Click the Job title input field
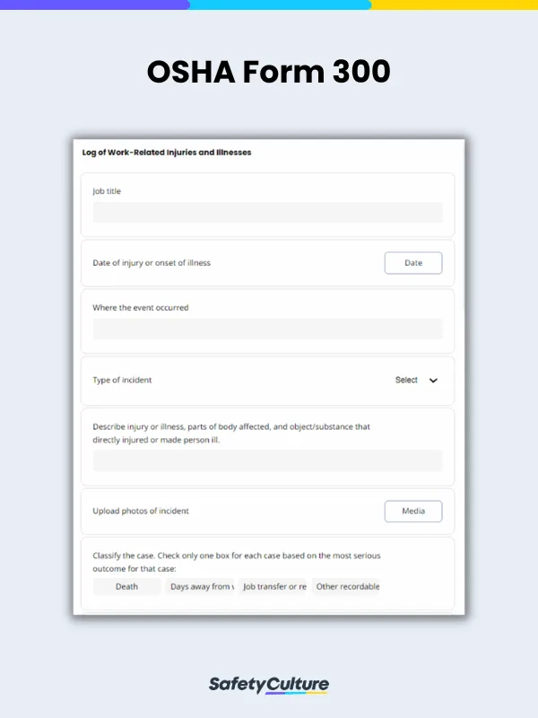Viewport: 538px width, 718px height. (x=267, y=212)
